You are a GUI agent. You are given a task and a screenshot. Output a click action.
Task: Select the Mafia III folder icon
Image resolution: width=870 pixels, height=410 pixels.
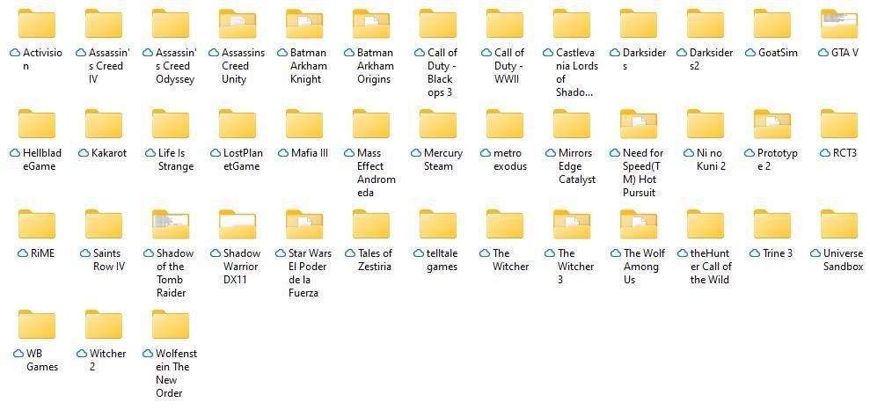point(304,124)
